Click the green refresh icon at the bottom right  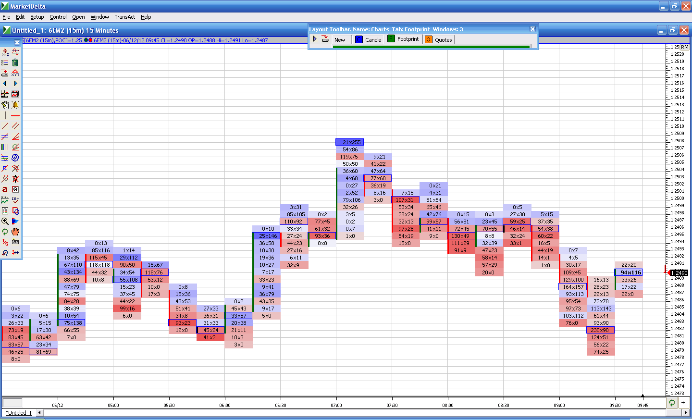pos(672,403)
